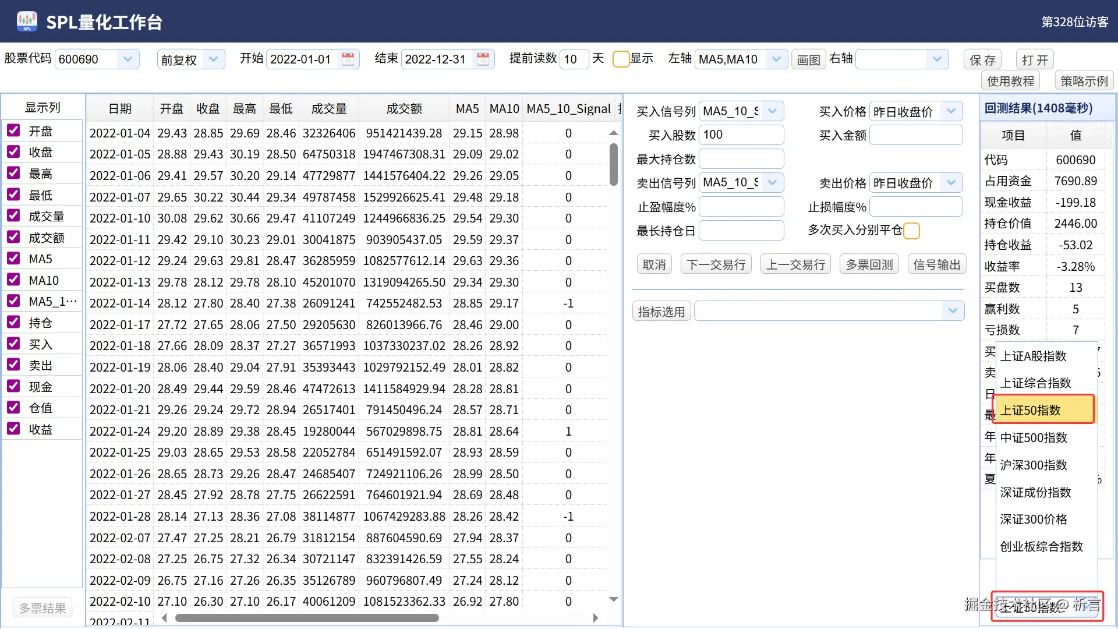Screen dimensions: 1118x629
Task: Expand the left axis MA5,MA10 dropdown
Action: coord(776,59)
